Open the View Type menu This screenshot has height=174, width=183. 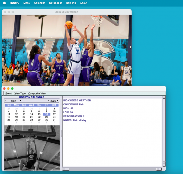click(x=20, y=93)
